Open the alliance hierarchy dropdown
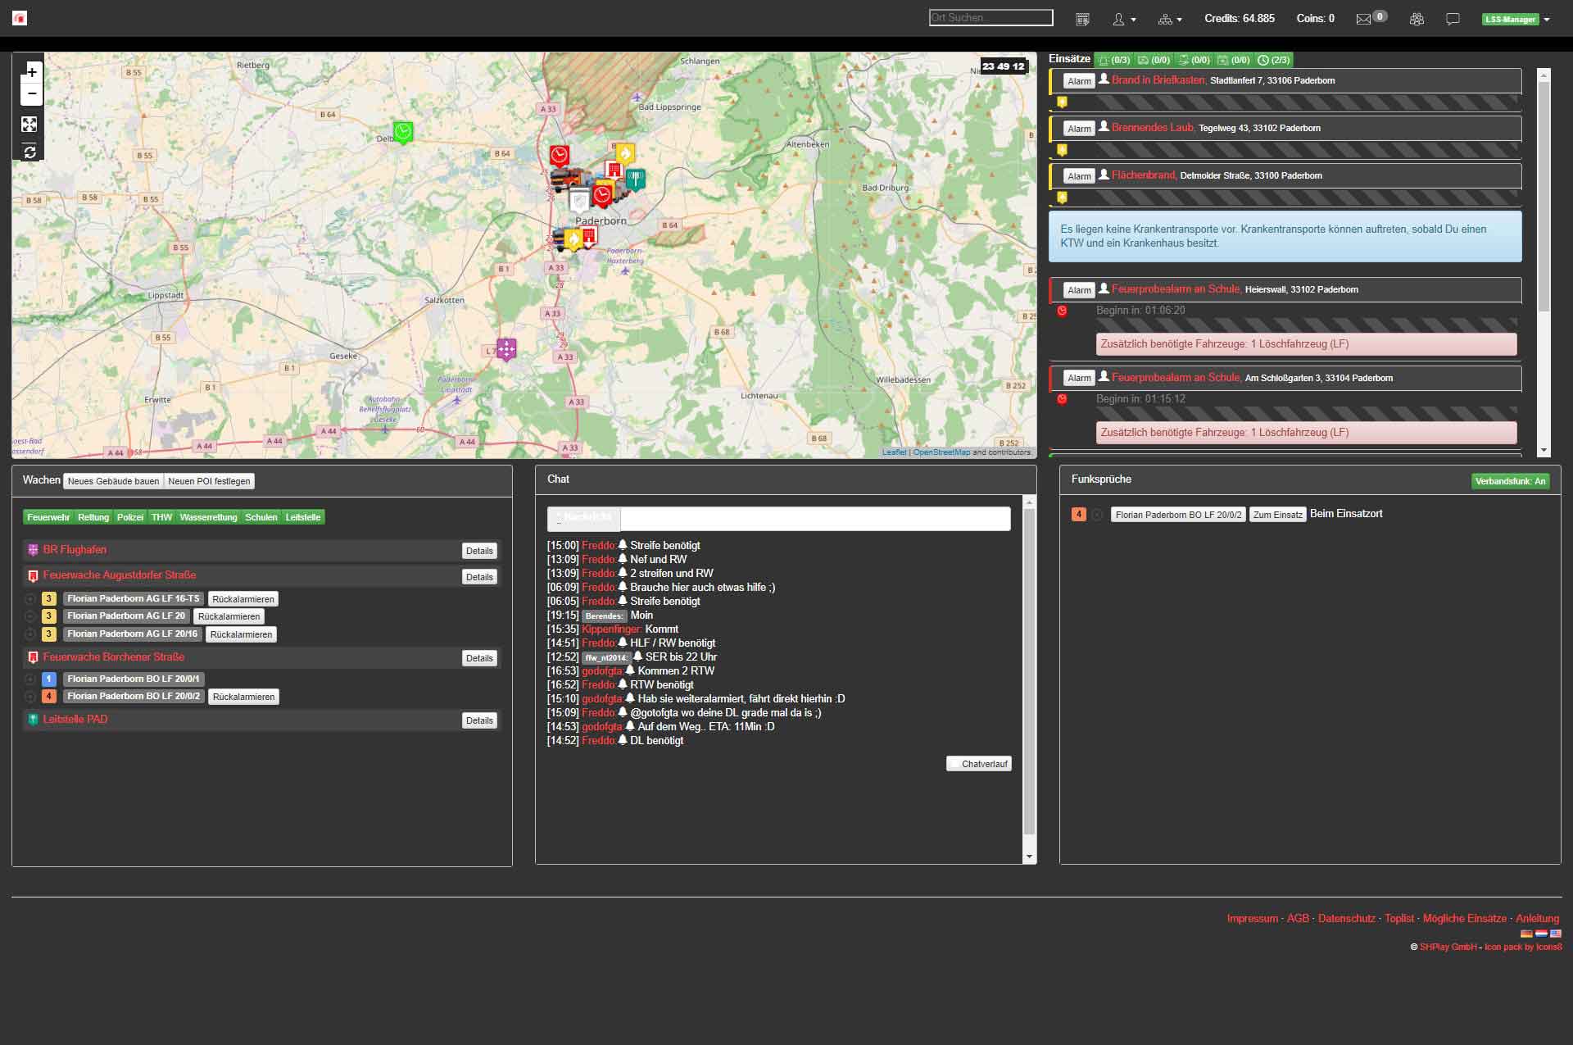Screen dimensions: 1573x1045 [x=1169, y=19]
